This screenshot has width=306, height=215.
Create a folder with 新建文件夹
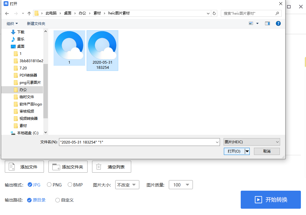click(36, 23)
